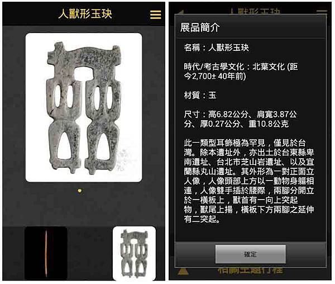Select the thin needle artifact thumbnail
This screenshot has height=284, width=335.
click(x=46, y=253)
